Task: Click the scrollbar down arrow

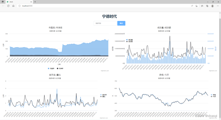Action: 220,119
